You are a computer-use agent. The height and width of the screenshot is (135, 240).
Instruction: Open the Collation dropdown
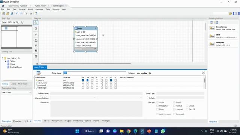pyautogui.click(x=141, y=97)
